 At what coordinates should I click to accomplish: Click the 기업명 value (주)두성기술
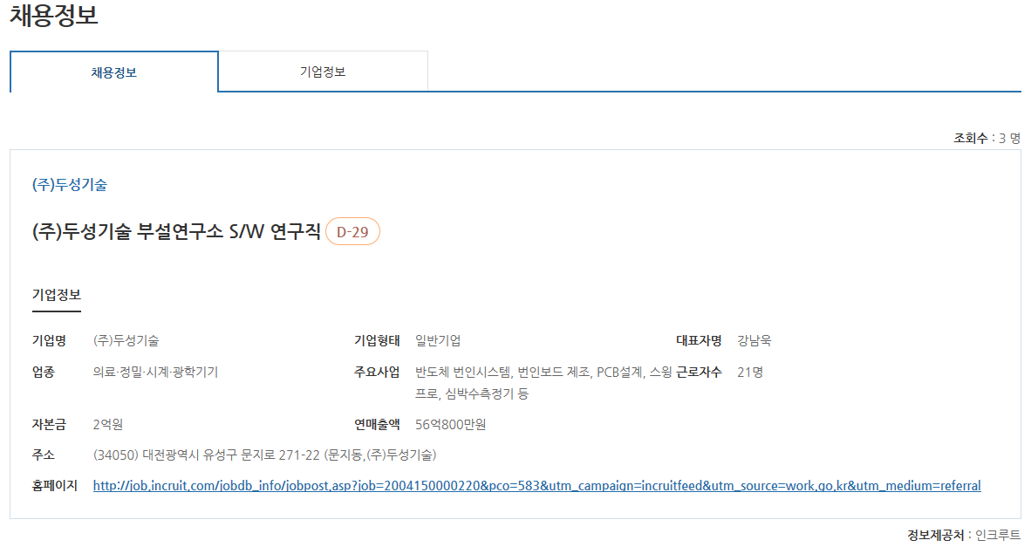point(126,341)
